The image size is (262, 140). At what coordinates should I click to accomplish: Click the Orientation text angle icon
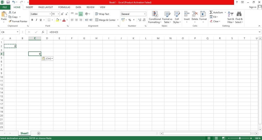87,14
